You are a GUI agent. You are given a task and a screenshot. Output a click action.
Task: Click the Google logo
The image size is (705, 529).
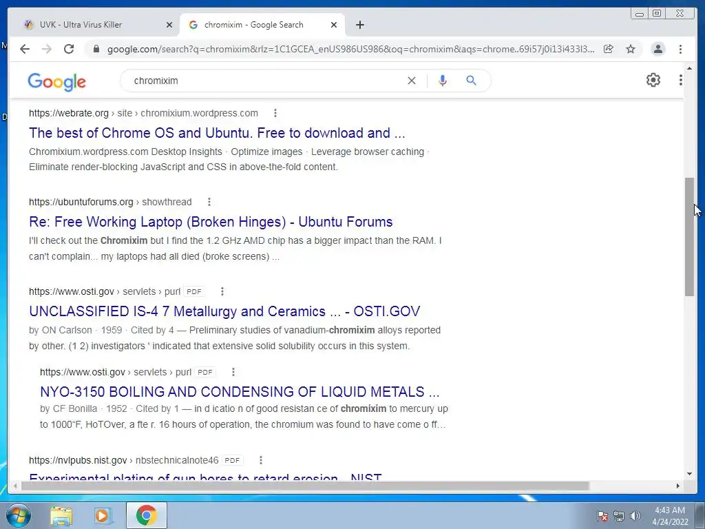point(56,81)
